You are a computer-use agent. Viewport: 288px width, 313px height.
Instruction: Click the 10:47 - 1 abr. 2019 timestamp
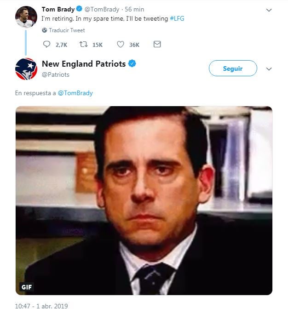pyautogui.click(x=41, y=306)
